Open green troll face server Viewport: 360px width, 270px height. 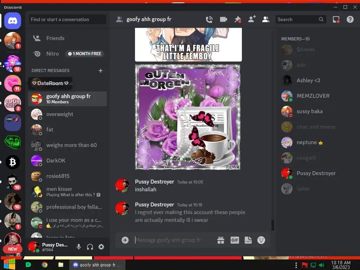point(13,142)
